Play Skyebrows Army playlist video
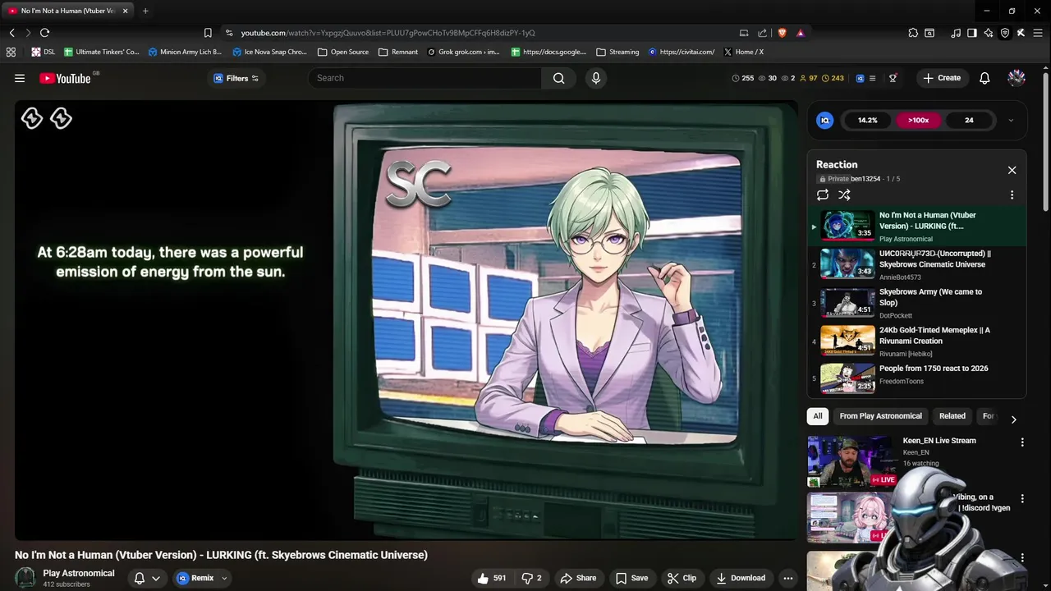The image size is (1051, 591). coord(916,304)
